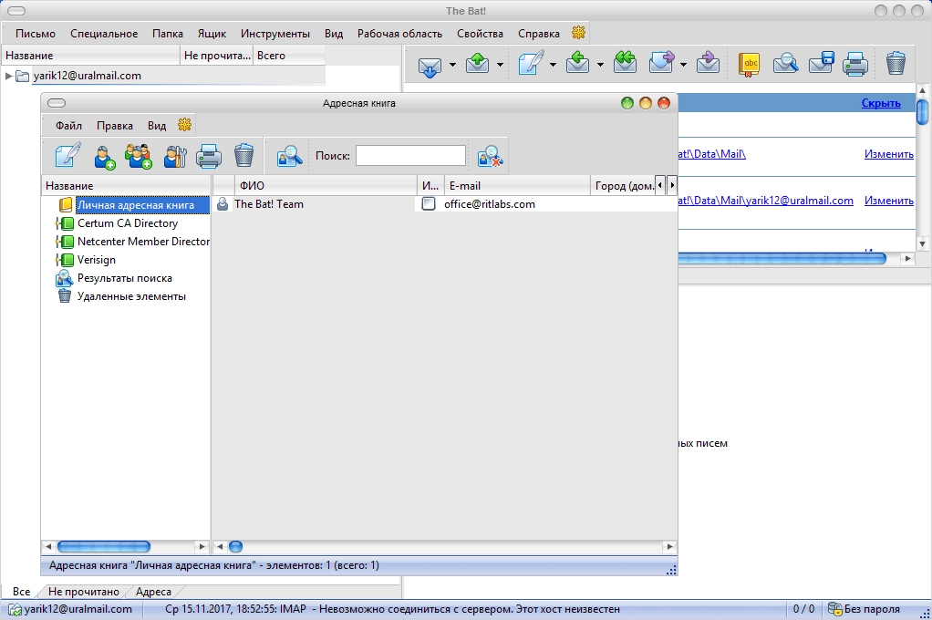The image size is (932, 620).
Task: Show more columns with the right header arrow
Action: pos(672,185)
